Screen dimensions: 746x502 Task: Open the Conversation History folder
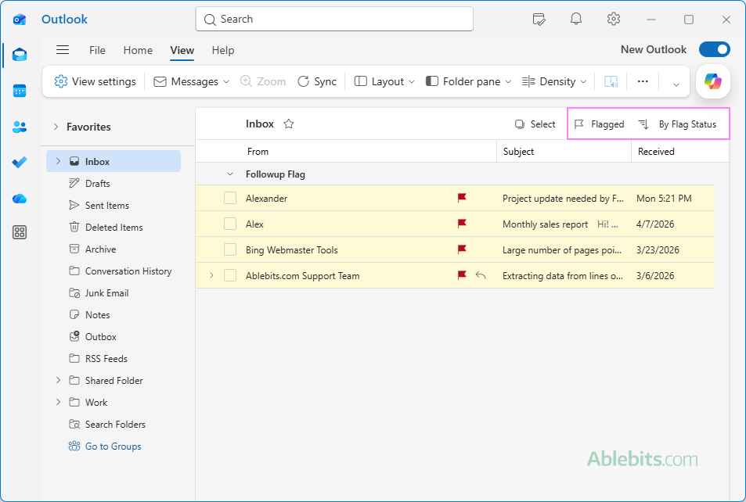(x=114, y=271)
